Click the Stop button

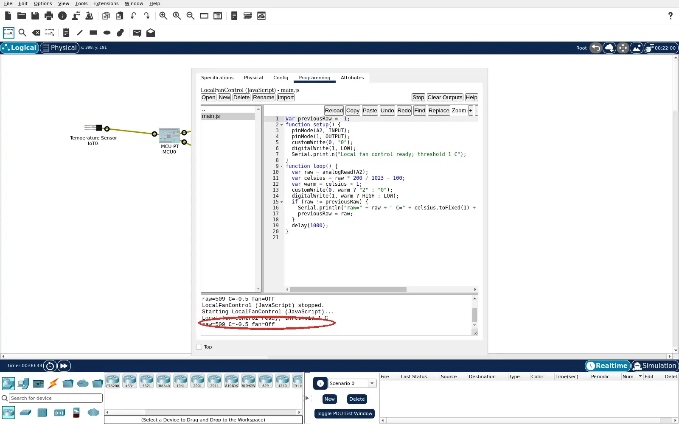pos(418,98)
